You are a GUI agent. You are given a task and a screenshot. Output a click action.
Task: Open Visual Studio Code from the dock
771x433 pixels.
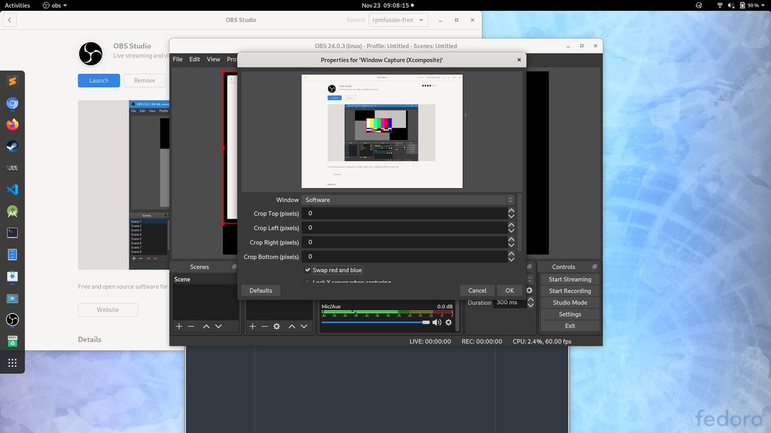click(x=12, y=190)
